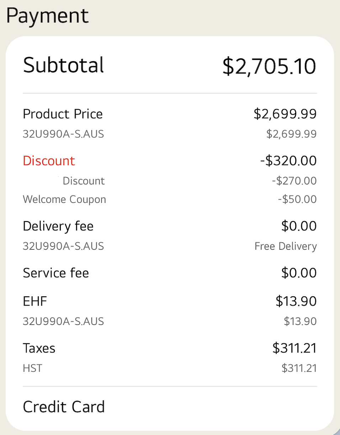
Task: Click the Payment page heading
Action: pyautogui.click(x=47, y=16)
